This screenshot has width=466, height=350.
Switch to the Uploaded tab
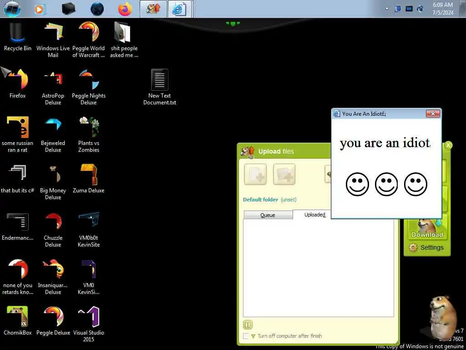(x=315, y=215)
